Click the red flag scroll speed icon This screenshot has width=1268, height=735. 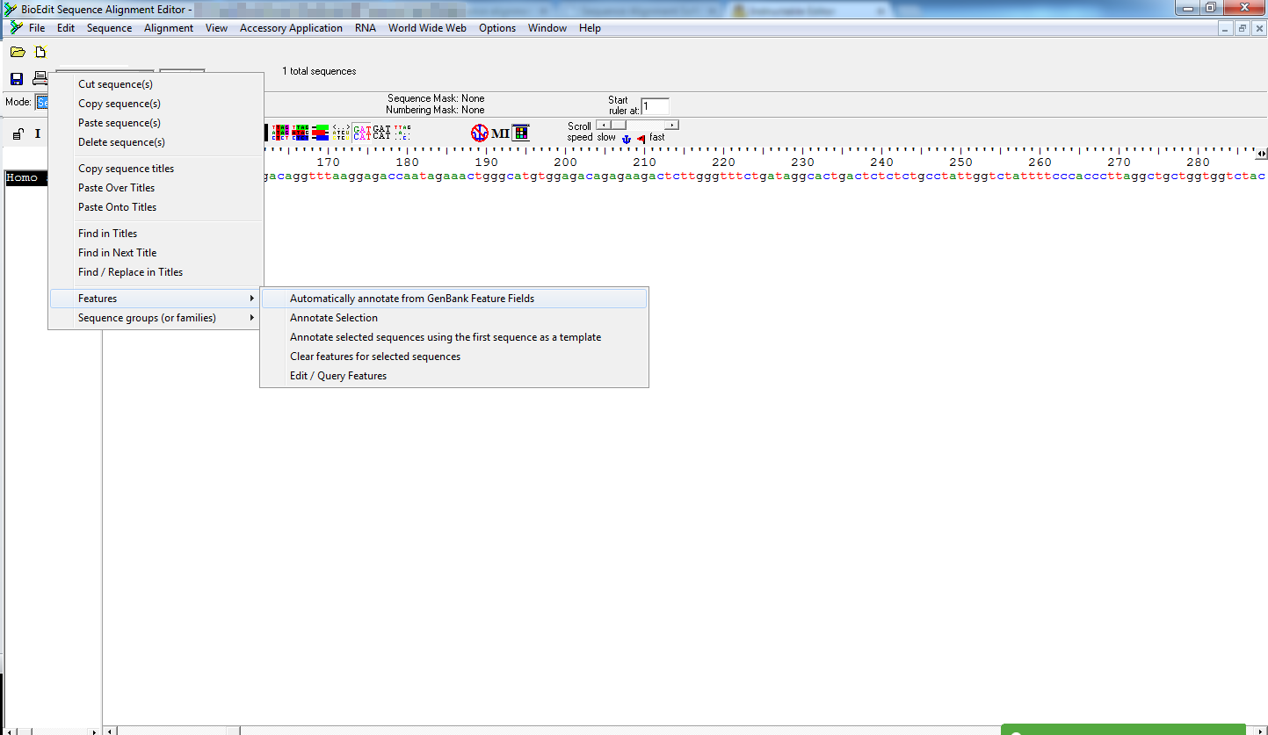coord(641,139)
